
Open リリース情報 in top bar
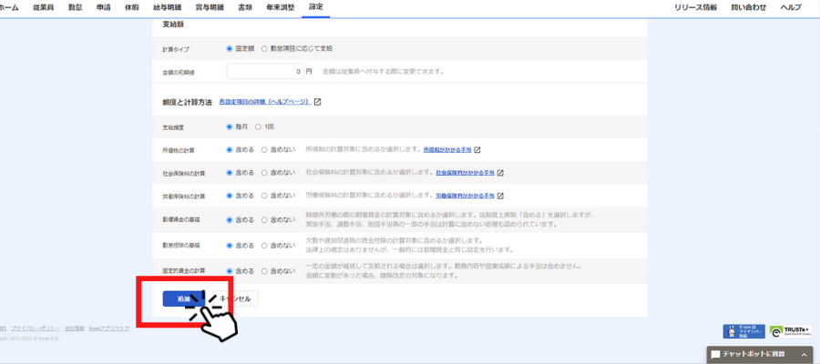coord(695,7)
